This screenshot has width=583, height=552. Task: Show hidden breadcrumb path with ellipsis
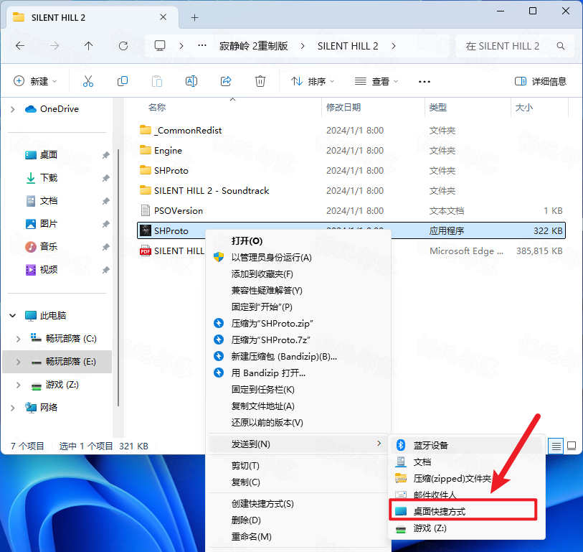coord(202,46)
